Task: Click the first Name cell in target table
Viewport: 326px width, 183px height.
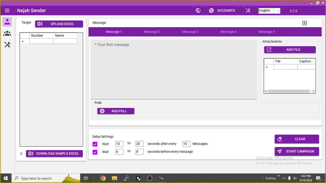Action: tap(65, 41)
